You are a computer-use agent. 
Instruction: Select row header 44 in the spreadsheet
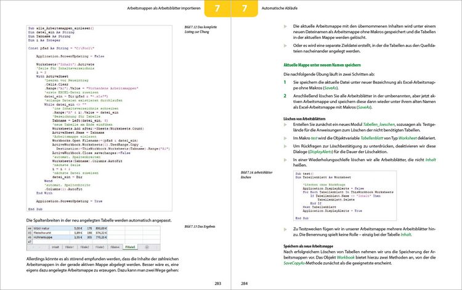tap(30, 228)
